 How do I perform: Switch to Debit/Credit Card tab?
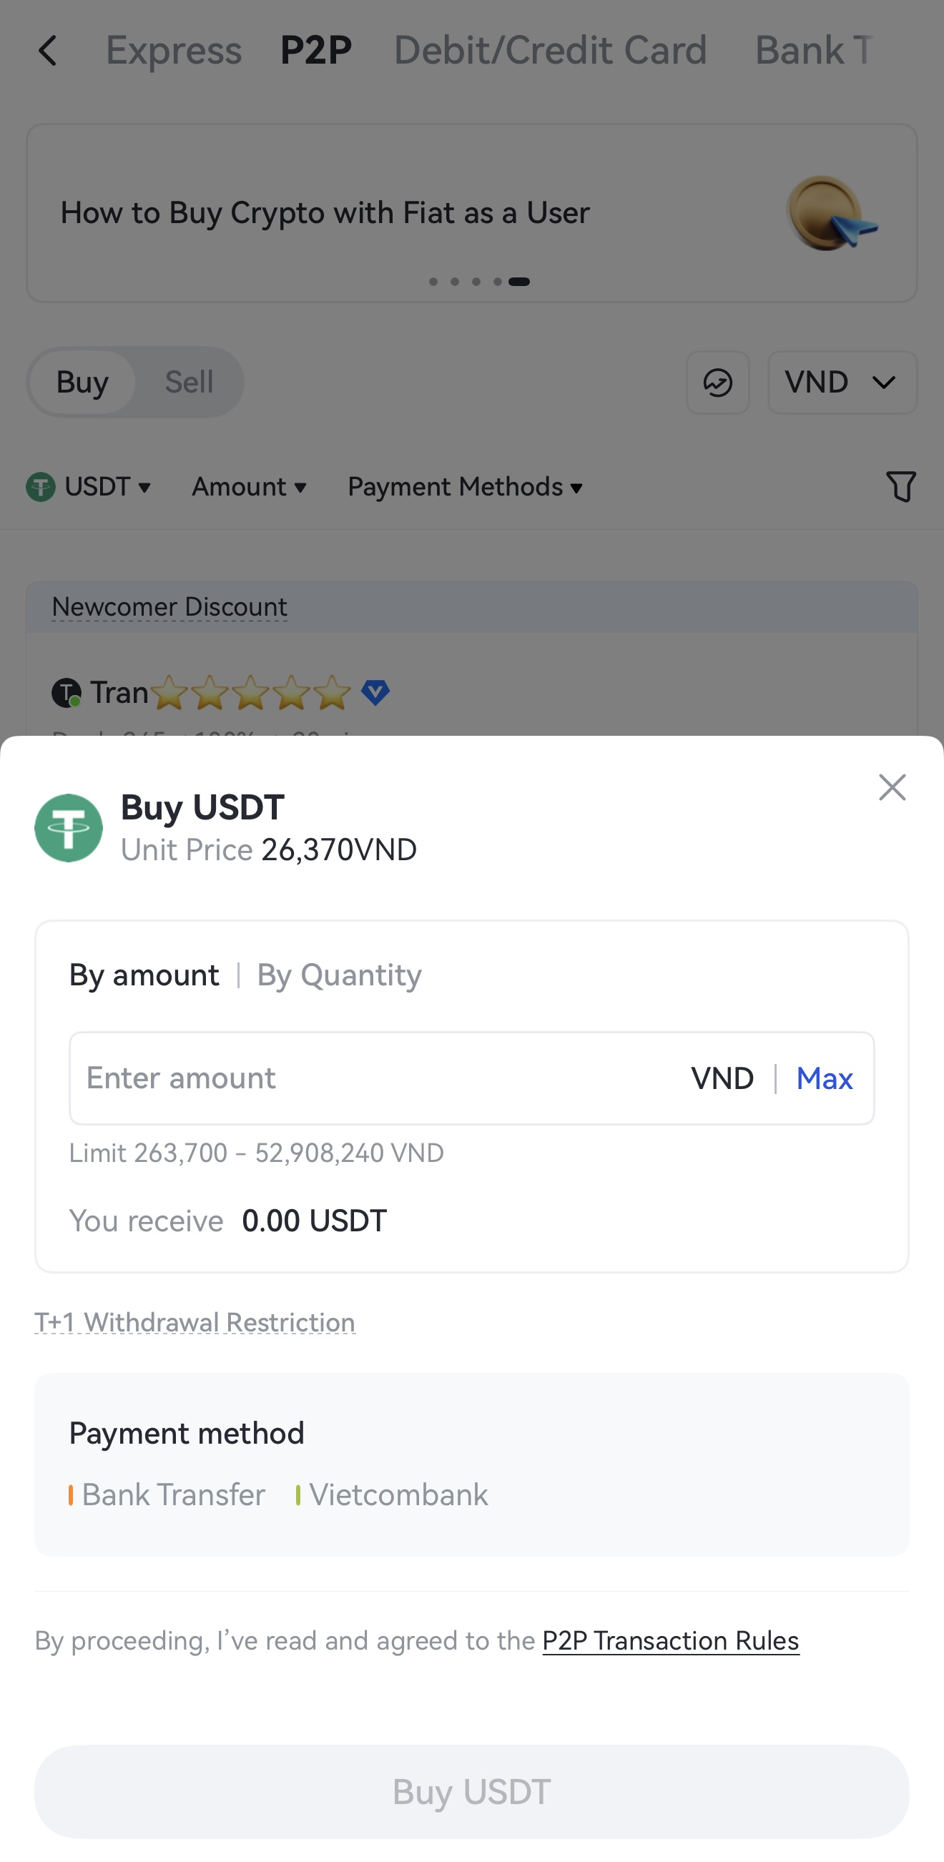tap(549, 51)
